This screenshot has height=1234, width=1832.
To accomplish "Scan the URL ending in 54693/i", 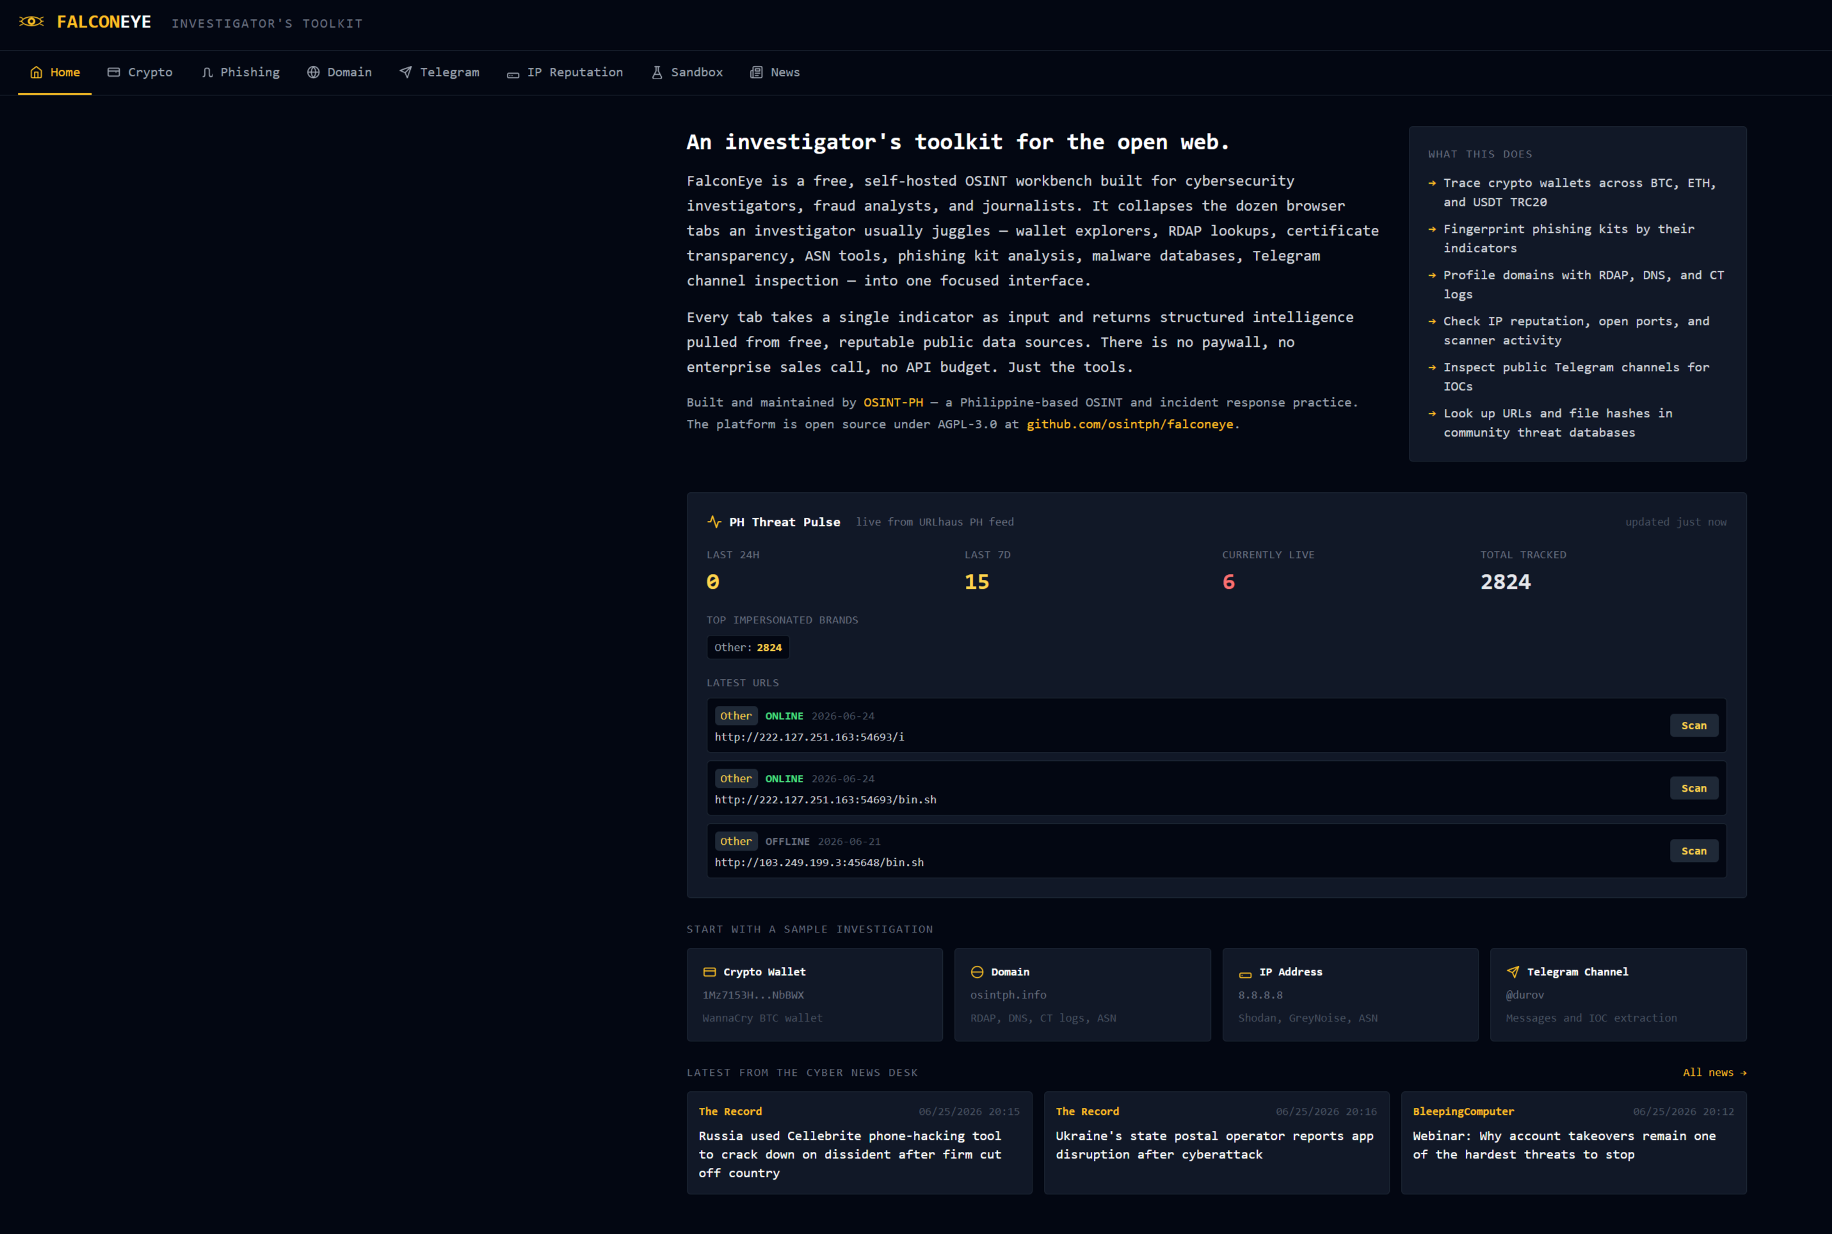I will pyautogui.click(x=1694, y=726).
